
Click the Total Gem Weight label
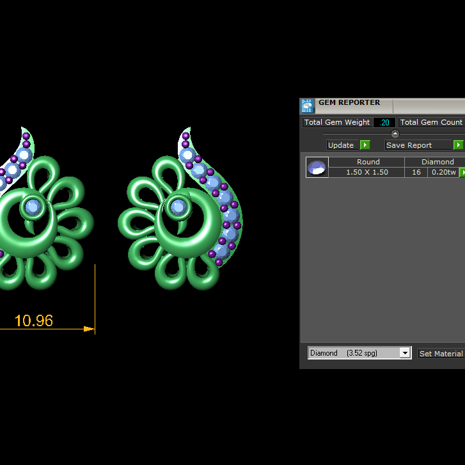[x=337, y=122]
